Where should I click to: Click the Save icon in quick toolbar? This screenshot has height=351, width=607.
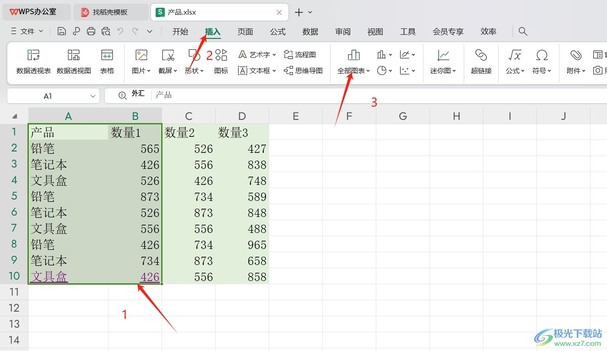(x=62, y=32)
